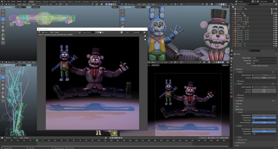The height and width of the screenshot is (149, 278).
Task: Adjust Child Particles slider under Simplify Render
Action: click(x=264, y=131)
